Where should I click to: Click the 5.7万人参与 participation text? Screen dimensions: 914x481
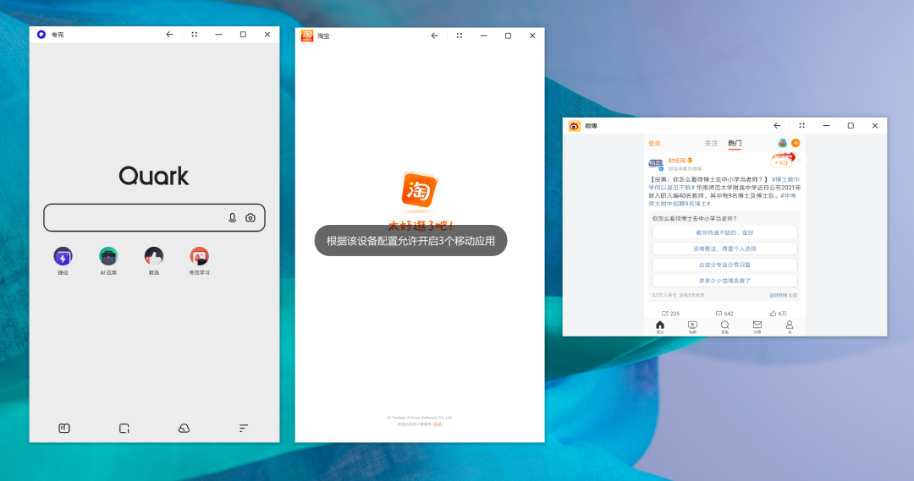[664, 295]
